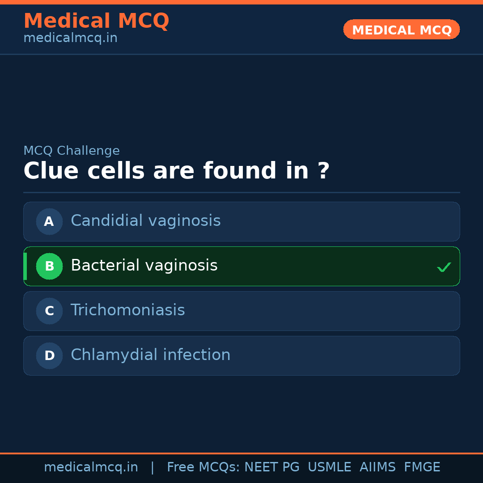This screenshot has height=483, width=483.
Task: Click the circular D badge icon
Action: (49, 356)
